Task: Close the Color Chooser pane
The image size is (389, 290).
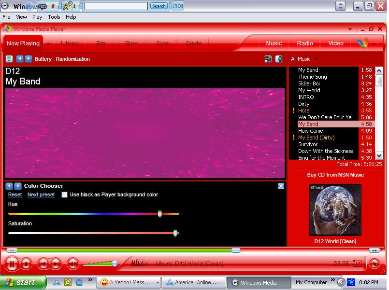Action: 281,186
